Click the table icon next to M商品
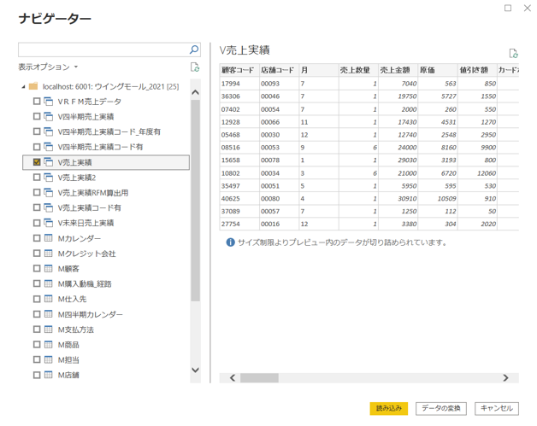537x426 pixels. pyautogui.click(x=49, y=344)
